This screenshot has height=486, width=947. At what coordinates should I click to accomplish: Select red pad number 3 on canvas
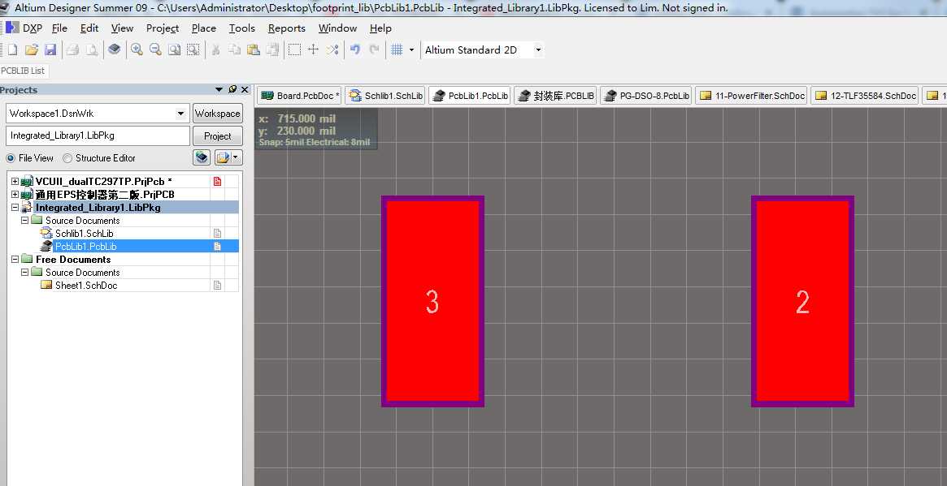point(432,301)
